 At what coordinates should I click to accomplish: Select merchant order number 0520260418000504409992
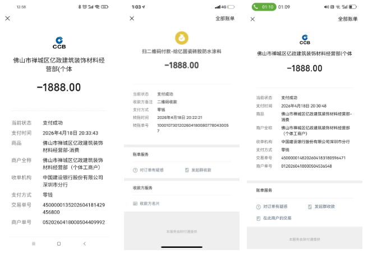pos(73,222)
